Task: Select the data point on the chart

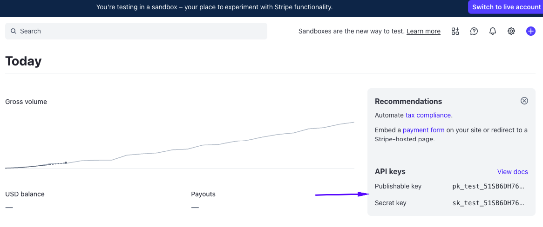Action: pyautogui.click(x=66, y=162)
